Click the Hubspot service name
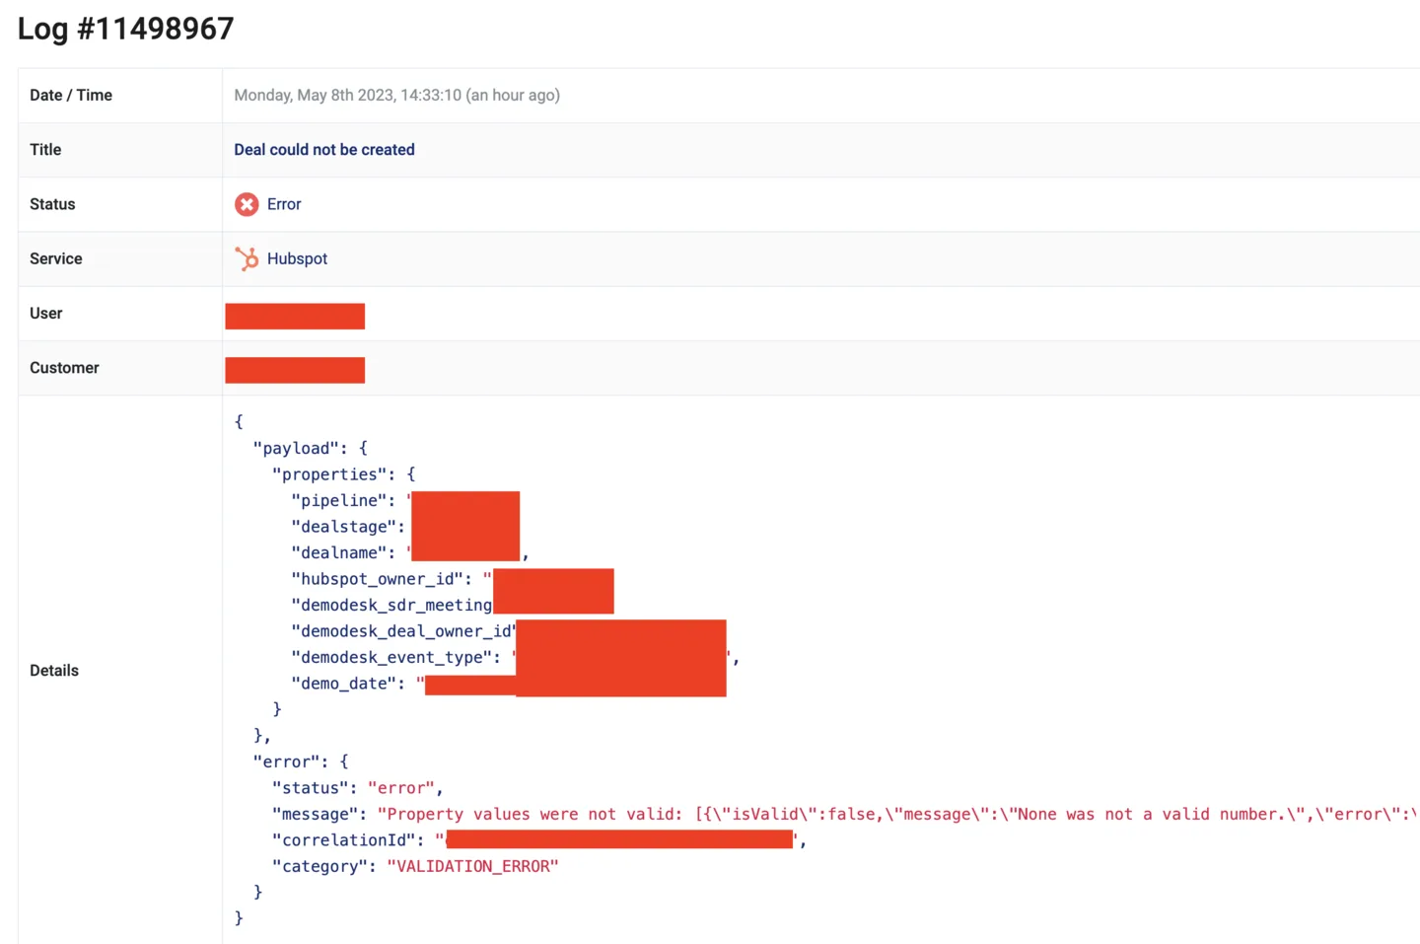The image size is (1420, 944). tap(297, 258)
